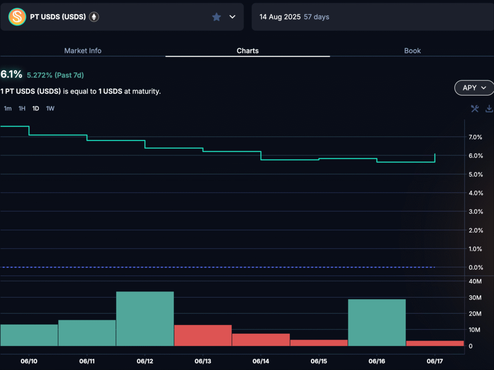Click the 06/11 green volume bar
This screenshot has width=494, height=370.
tap(87, 333)
